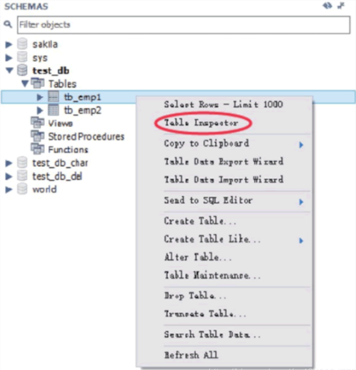This screenshot has height=370, width=356.
Task: Expand the tb_emp1 table arrow
Action: [40, 97]
